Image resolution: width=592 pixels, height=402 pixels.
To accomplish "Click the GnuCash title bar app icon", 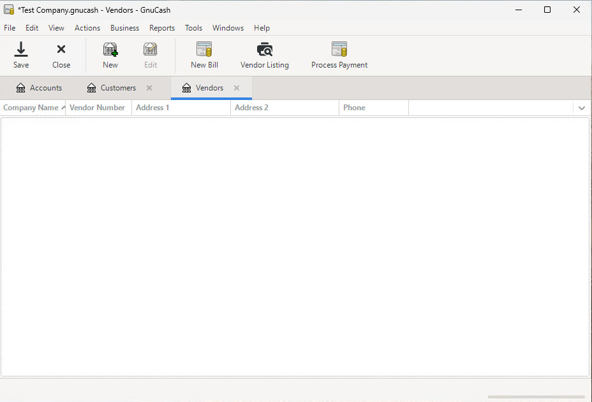I will tap(9, 10).
